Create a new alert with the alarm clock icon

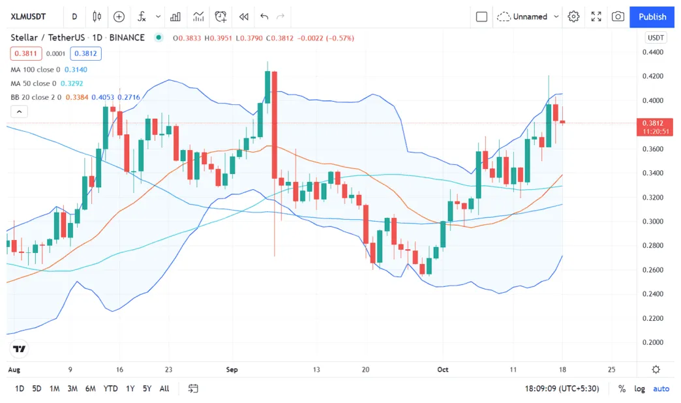(220, 16)
